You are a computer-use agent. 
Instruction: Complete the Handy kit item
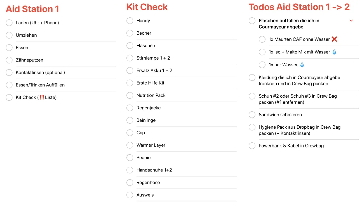coord(130,21)
